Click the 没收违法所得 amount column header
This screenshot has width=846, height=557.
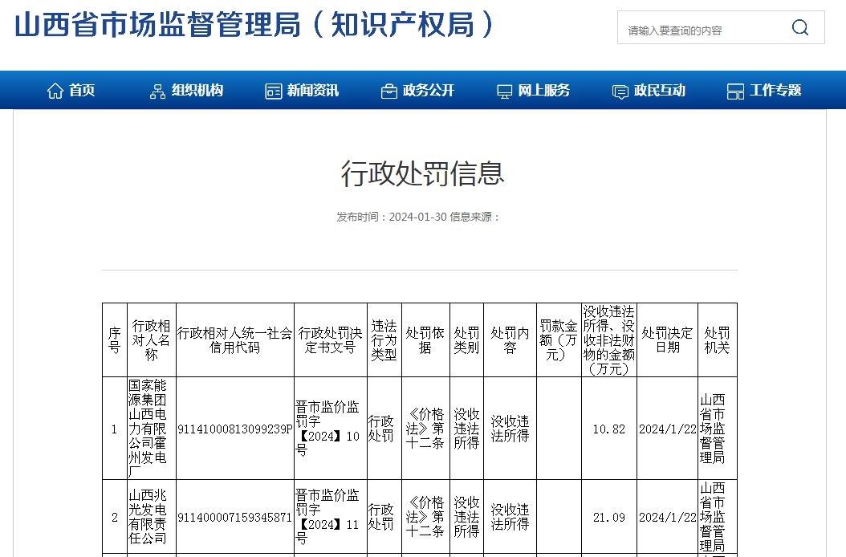click(609, 340)
